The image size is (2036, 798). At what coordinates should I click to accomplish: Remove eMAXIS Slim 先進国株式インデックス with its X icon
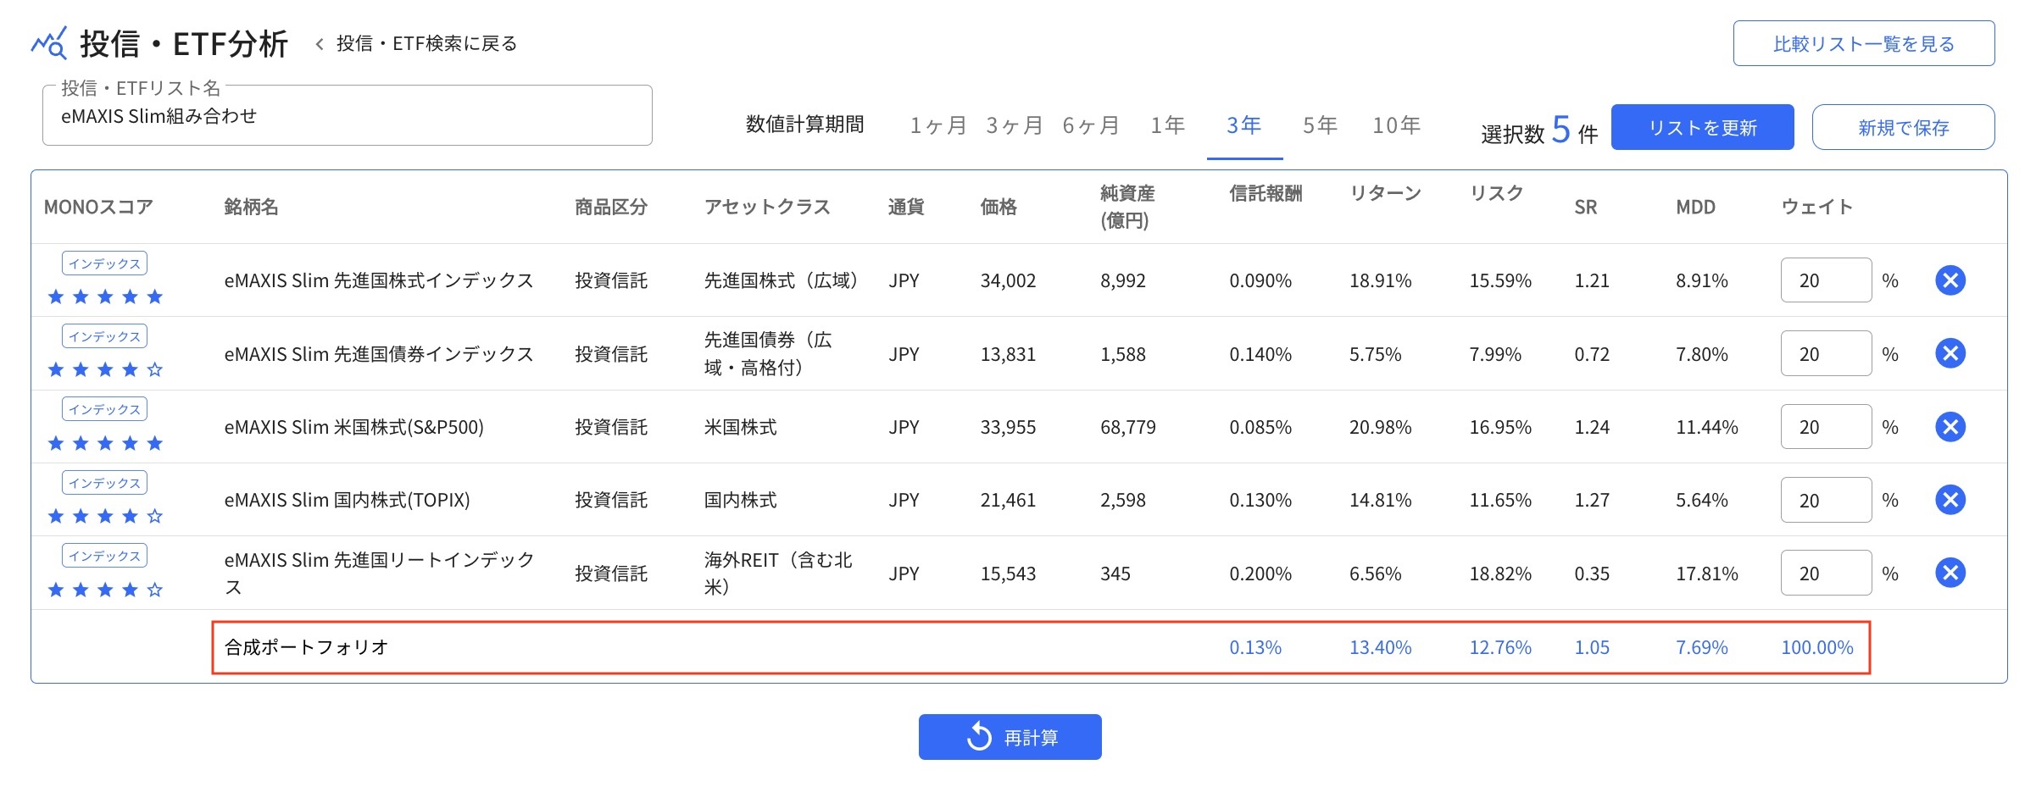1950,280
